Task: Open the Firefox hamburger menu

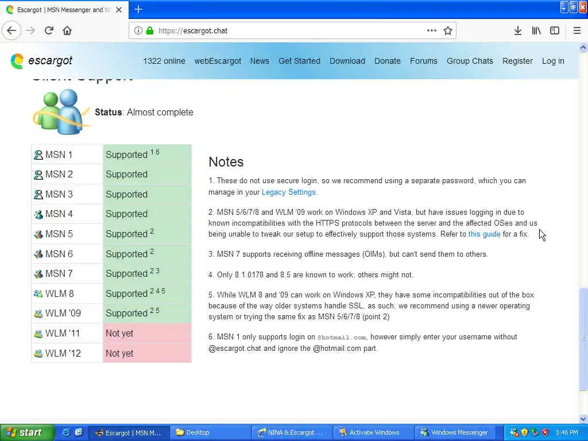Action: click(577, 31)
